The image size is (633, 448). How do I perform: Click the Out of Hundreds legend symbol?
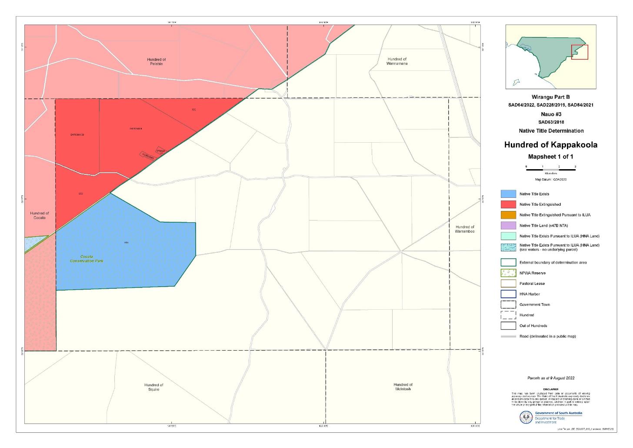pyautogui.click(x=508, y=326)
